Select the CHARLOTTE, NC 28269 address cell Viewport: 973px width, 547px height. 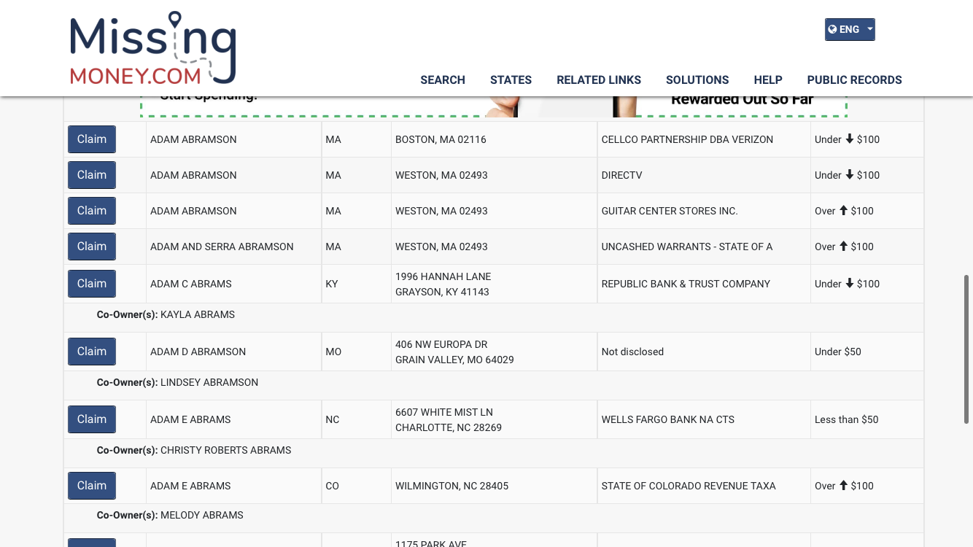click(494, 419)
